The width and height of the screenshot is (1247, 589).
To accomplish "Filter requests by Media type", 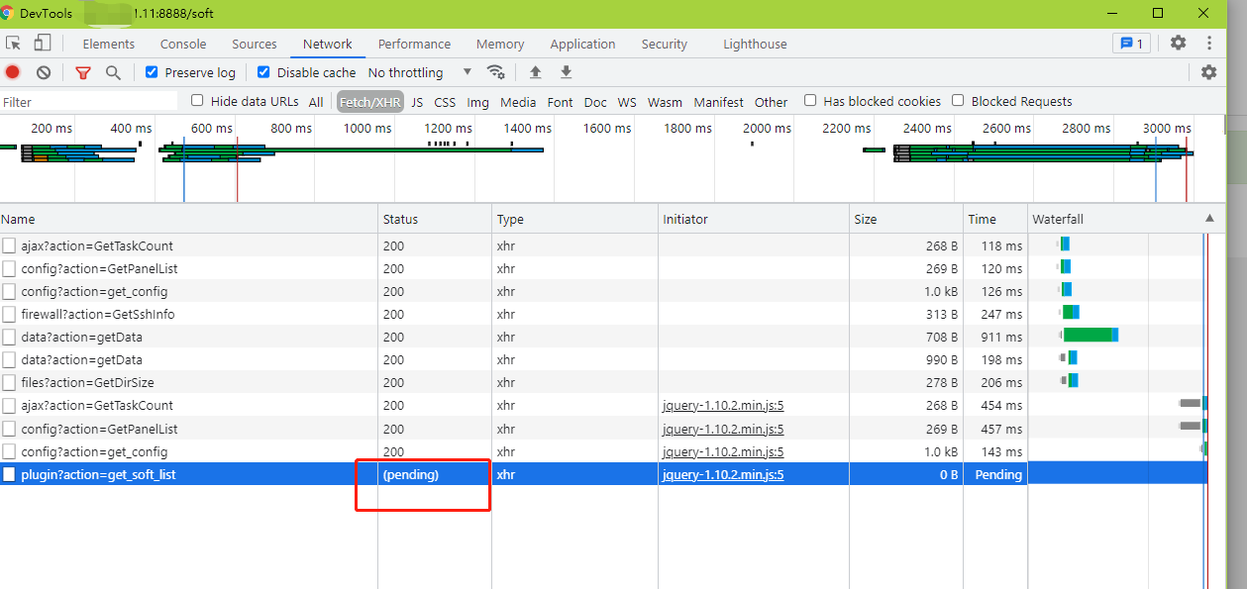I will [x=518, y=102].
